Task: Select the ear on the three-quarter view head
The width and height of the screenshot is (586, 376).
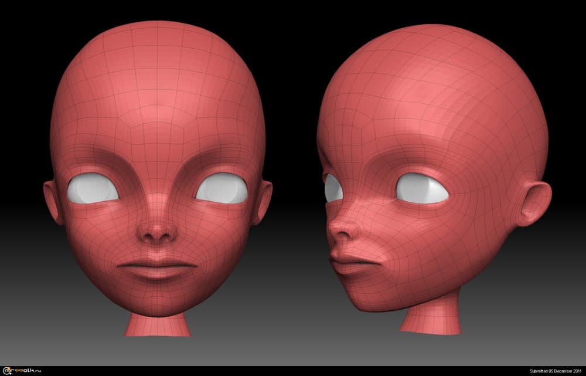Action: pos(532,202)
